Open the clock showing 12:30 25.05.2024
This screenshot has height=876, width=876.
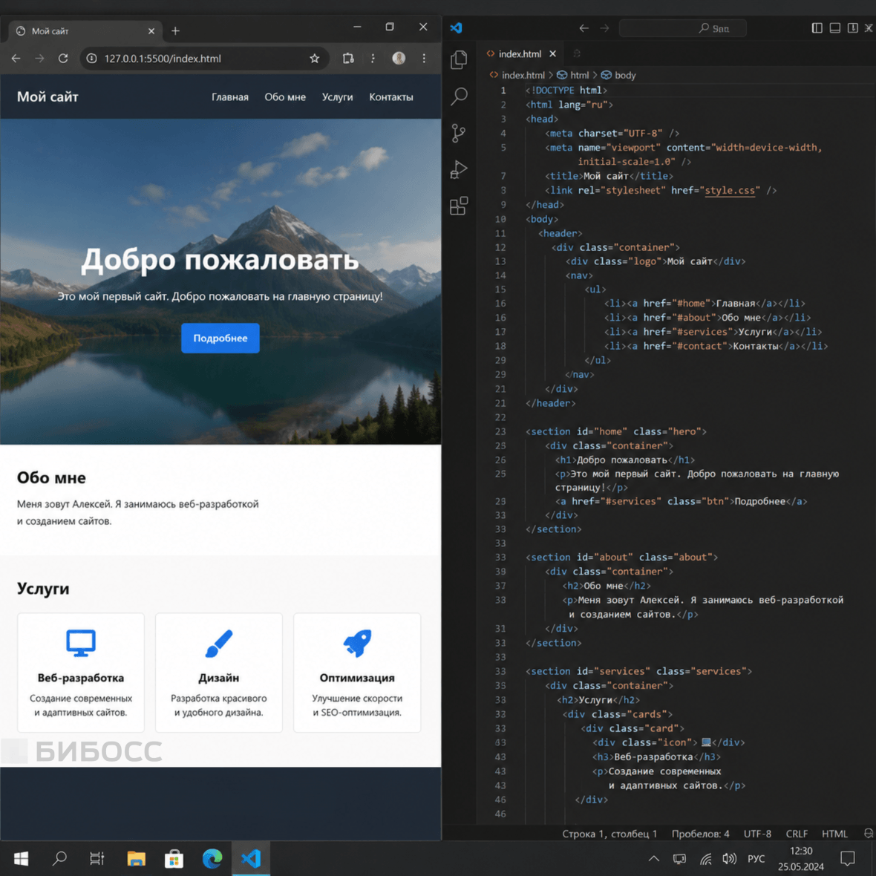coord(801,859)
